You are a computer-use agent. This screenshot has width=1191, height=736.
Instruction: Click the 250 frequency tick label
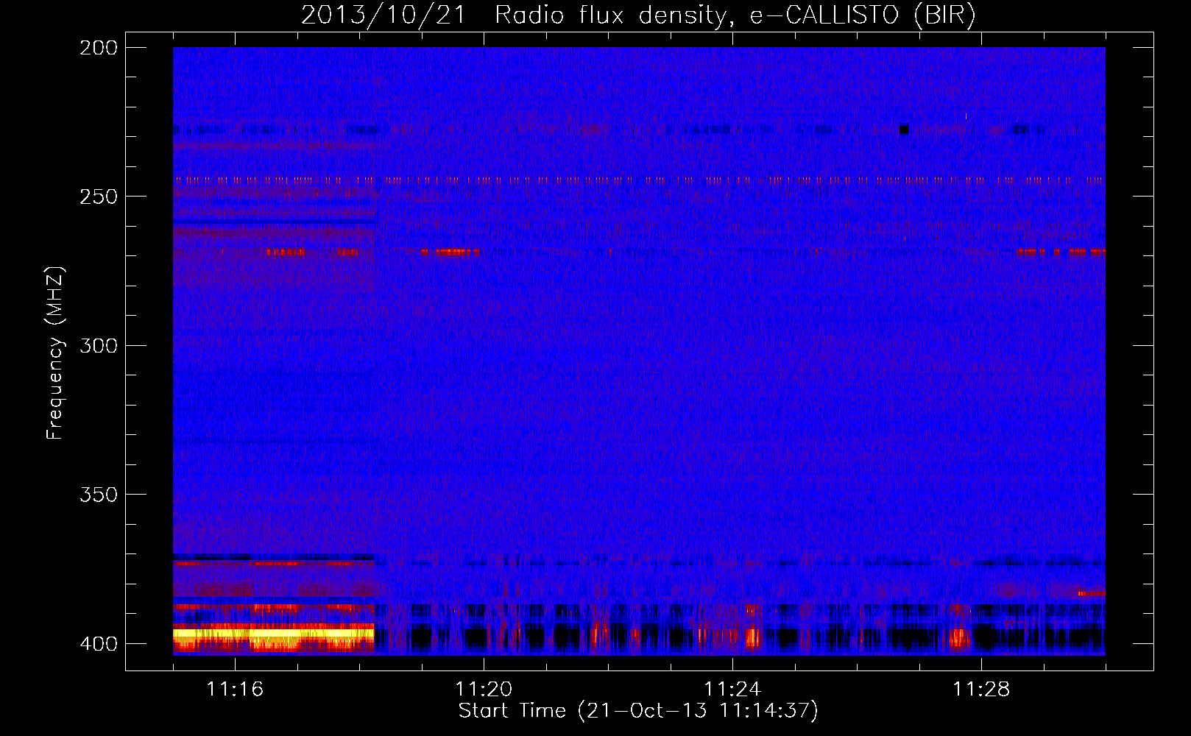99,197
